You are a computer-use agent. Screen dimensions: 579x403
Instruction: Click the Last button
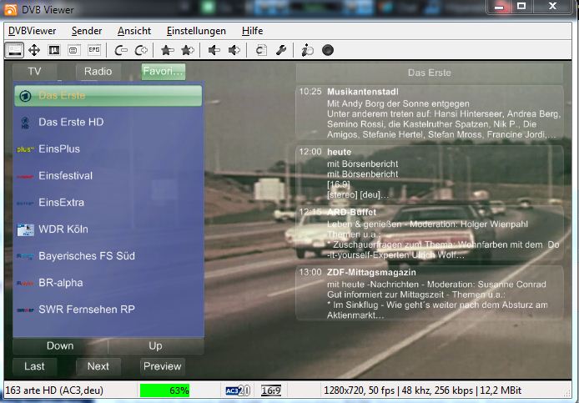pos(35,366)
